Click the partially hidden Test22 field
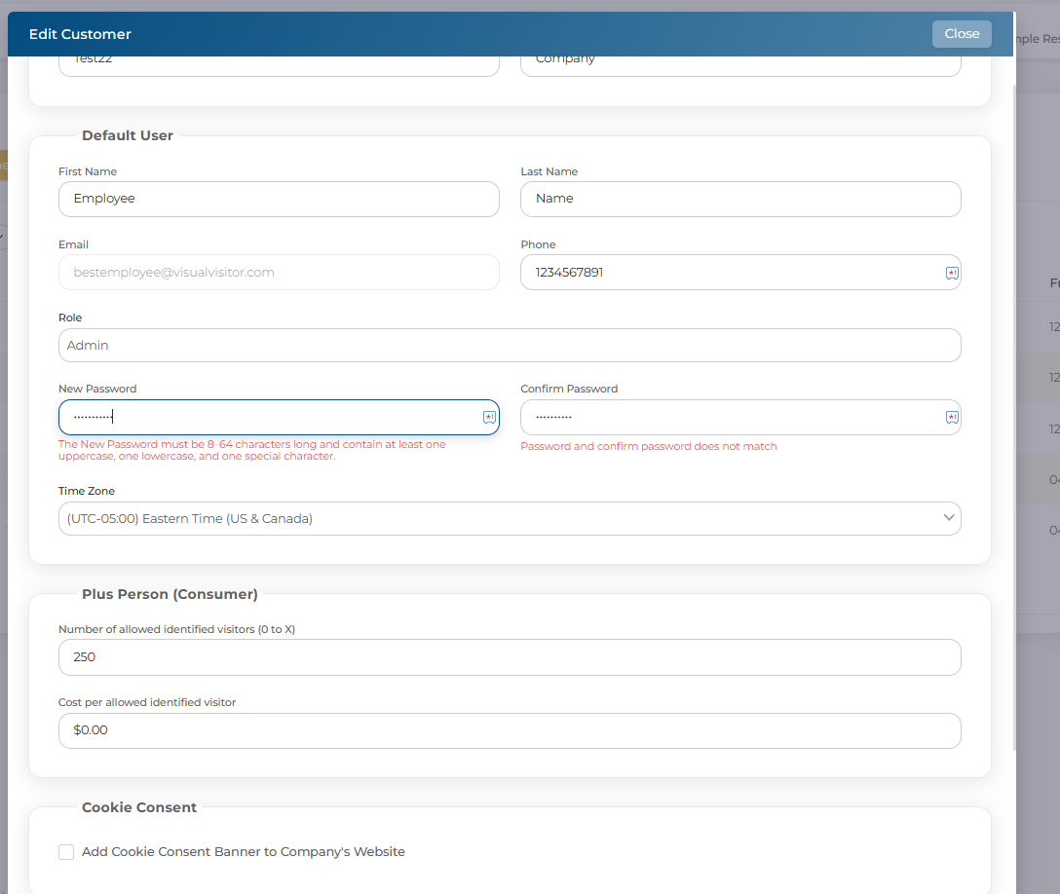Screen dimensions: 1060x894 click(279, 64)
